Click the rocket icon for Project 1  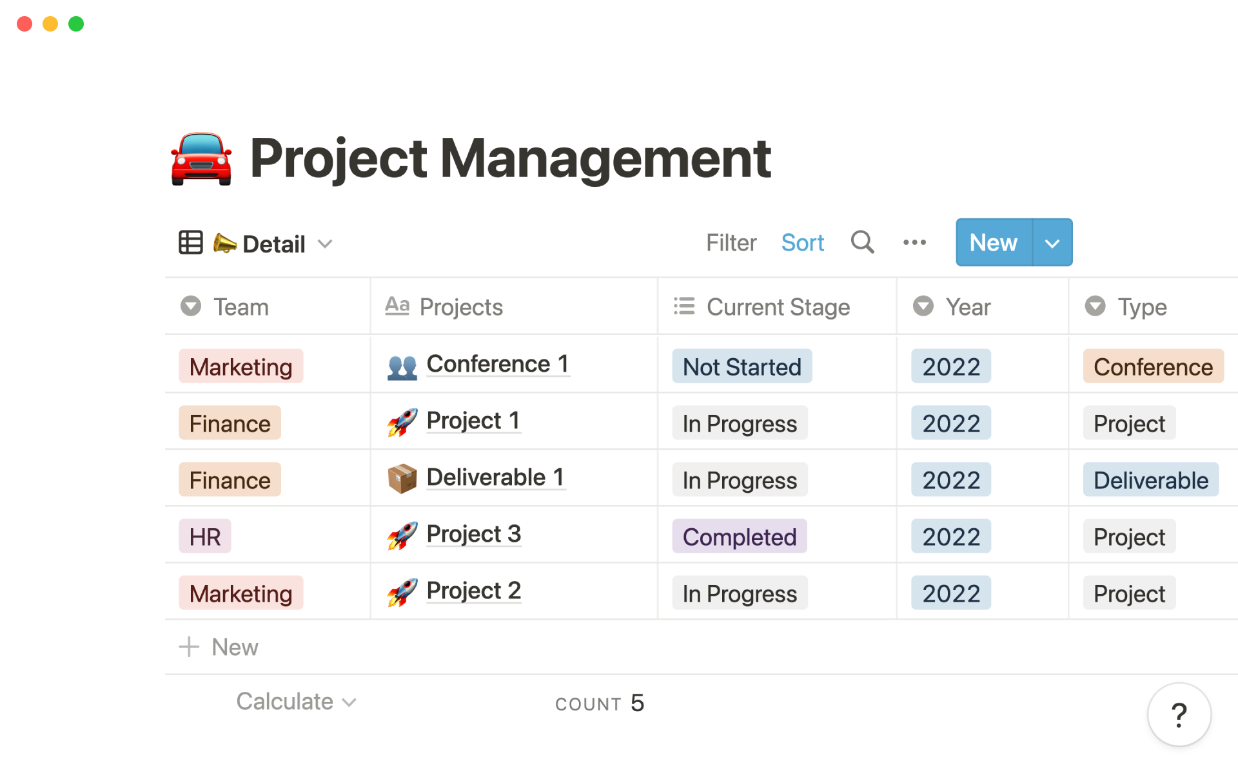click(402, 423)
